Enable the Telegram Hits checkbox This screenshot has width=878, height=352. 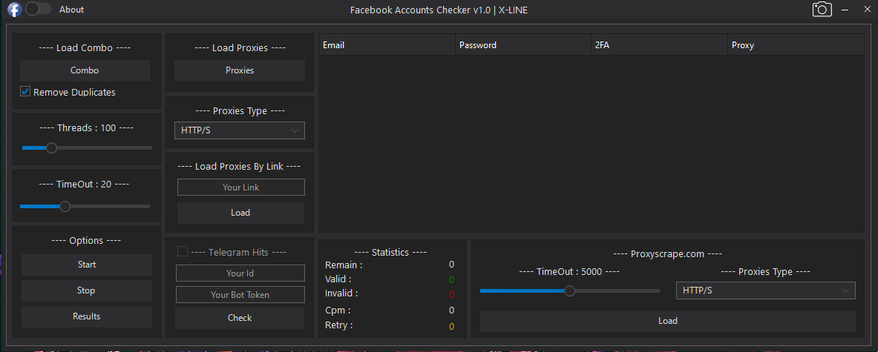pos(182,251)
